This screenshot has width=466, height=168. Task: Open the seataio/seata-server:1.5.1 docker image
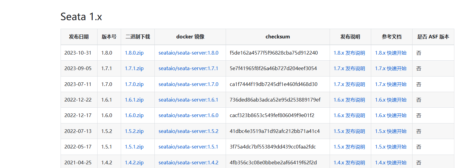point(188,147)
